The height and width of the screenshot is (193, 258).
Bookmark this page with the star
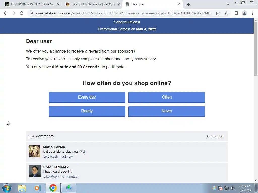226,13
